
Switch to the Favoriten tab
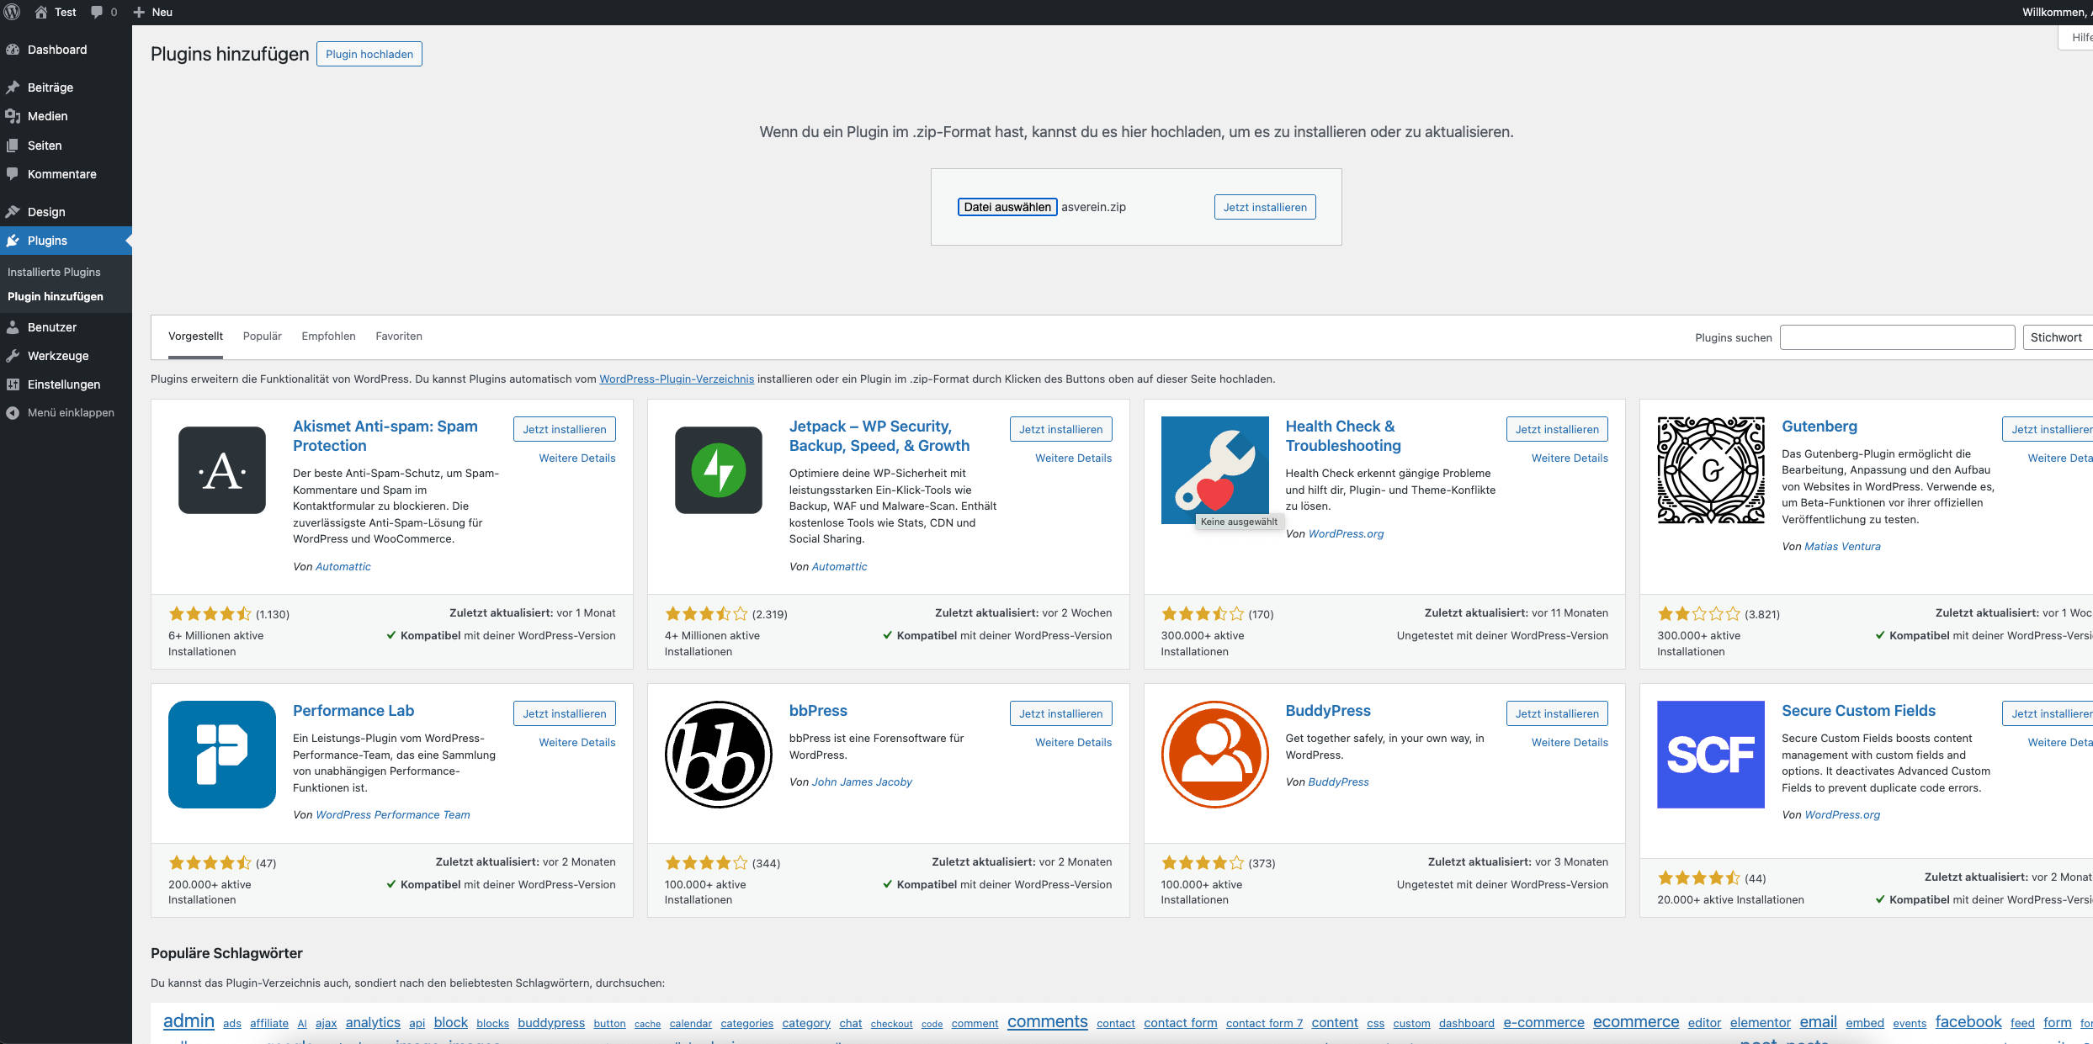399,337
